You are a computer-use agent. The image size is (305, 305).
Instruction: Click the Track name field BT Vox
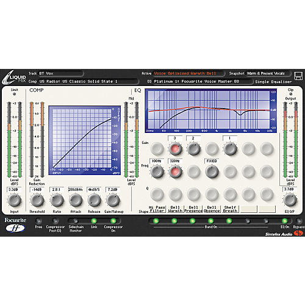tap(61, 73)
